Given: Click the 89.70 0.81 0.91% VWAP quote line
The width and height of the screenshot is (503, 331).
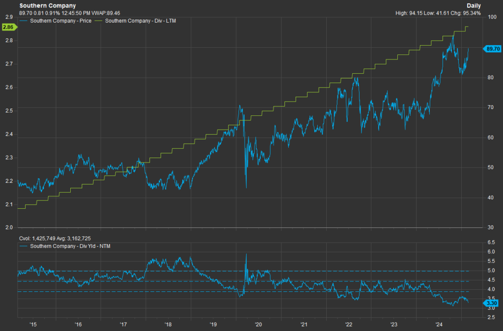Looking at the screenshot, I should coord(70,13).
